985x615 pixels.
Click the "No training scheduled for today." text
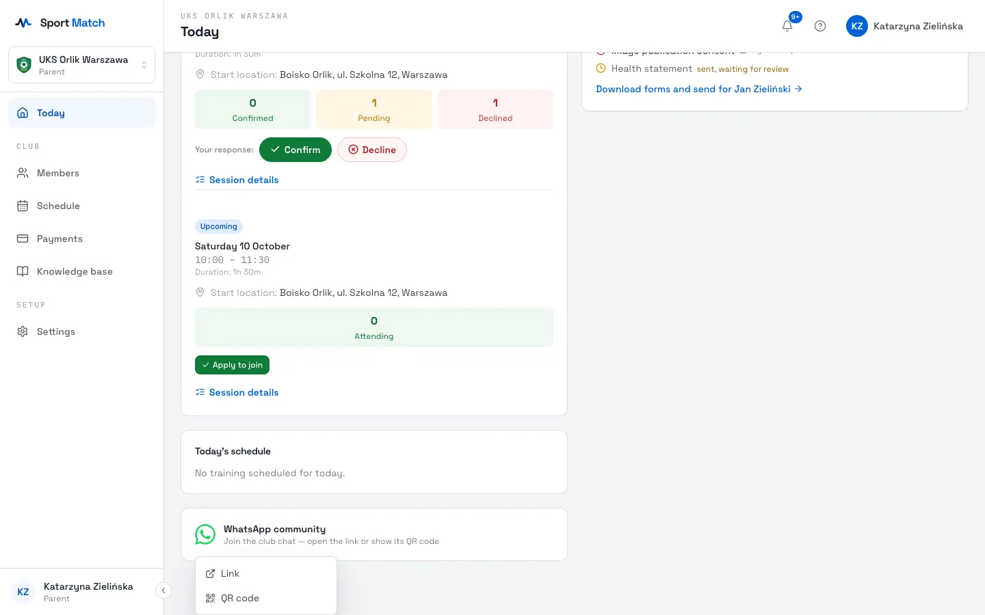tap(270, 473)
